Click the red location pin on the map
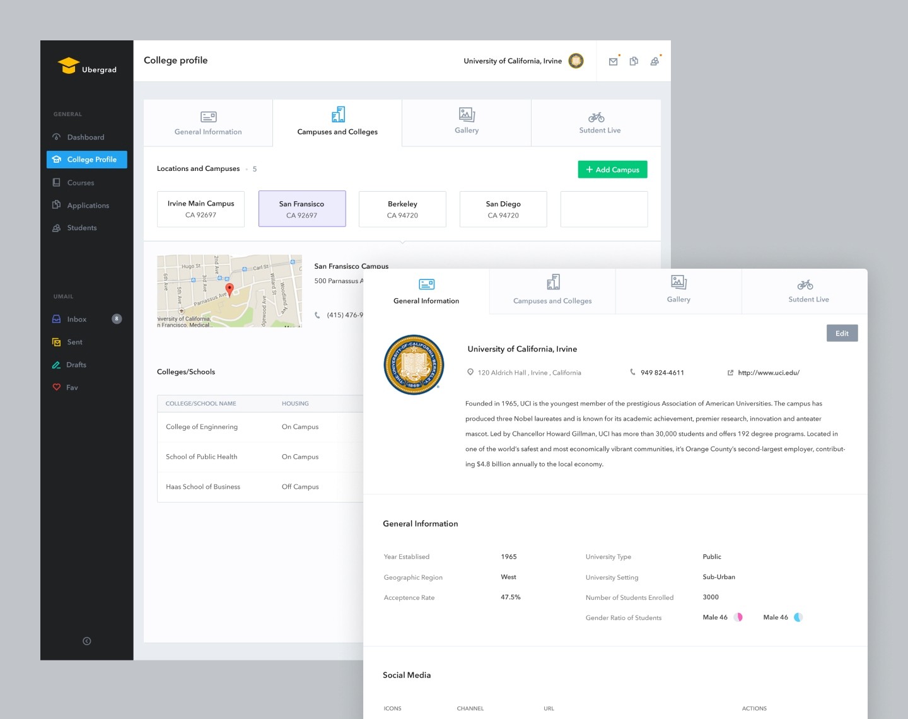 tap(230, 289)
